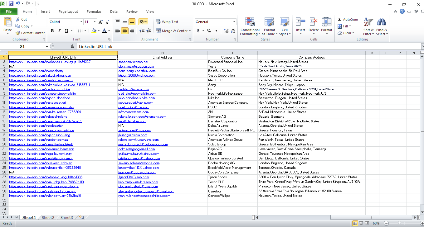Switch to Sheet2 worksheet tab

tap(48, 218)
